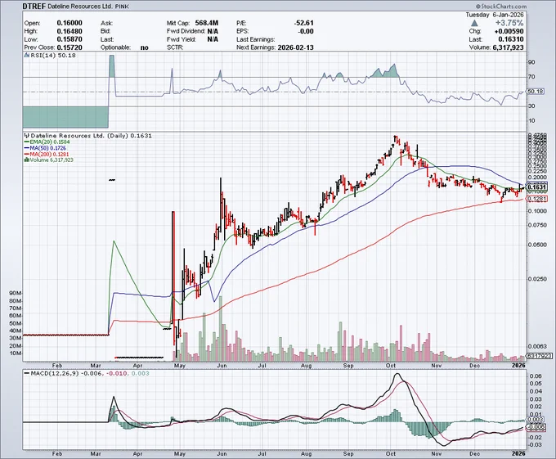
Task: Click the 0.06 MACD axis label
Action: tap(535, 376)
